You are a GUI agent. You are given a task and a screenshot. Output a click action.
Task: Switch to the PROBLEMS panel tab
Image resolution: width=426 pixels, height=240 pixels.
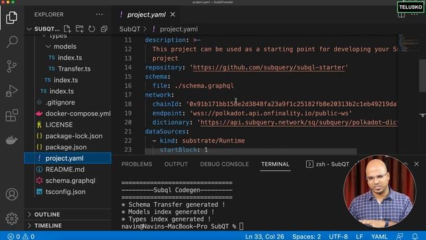click(136, 164)
